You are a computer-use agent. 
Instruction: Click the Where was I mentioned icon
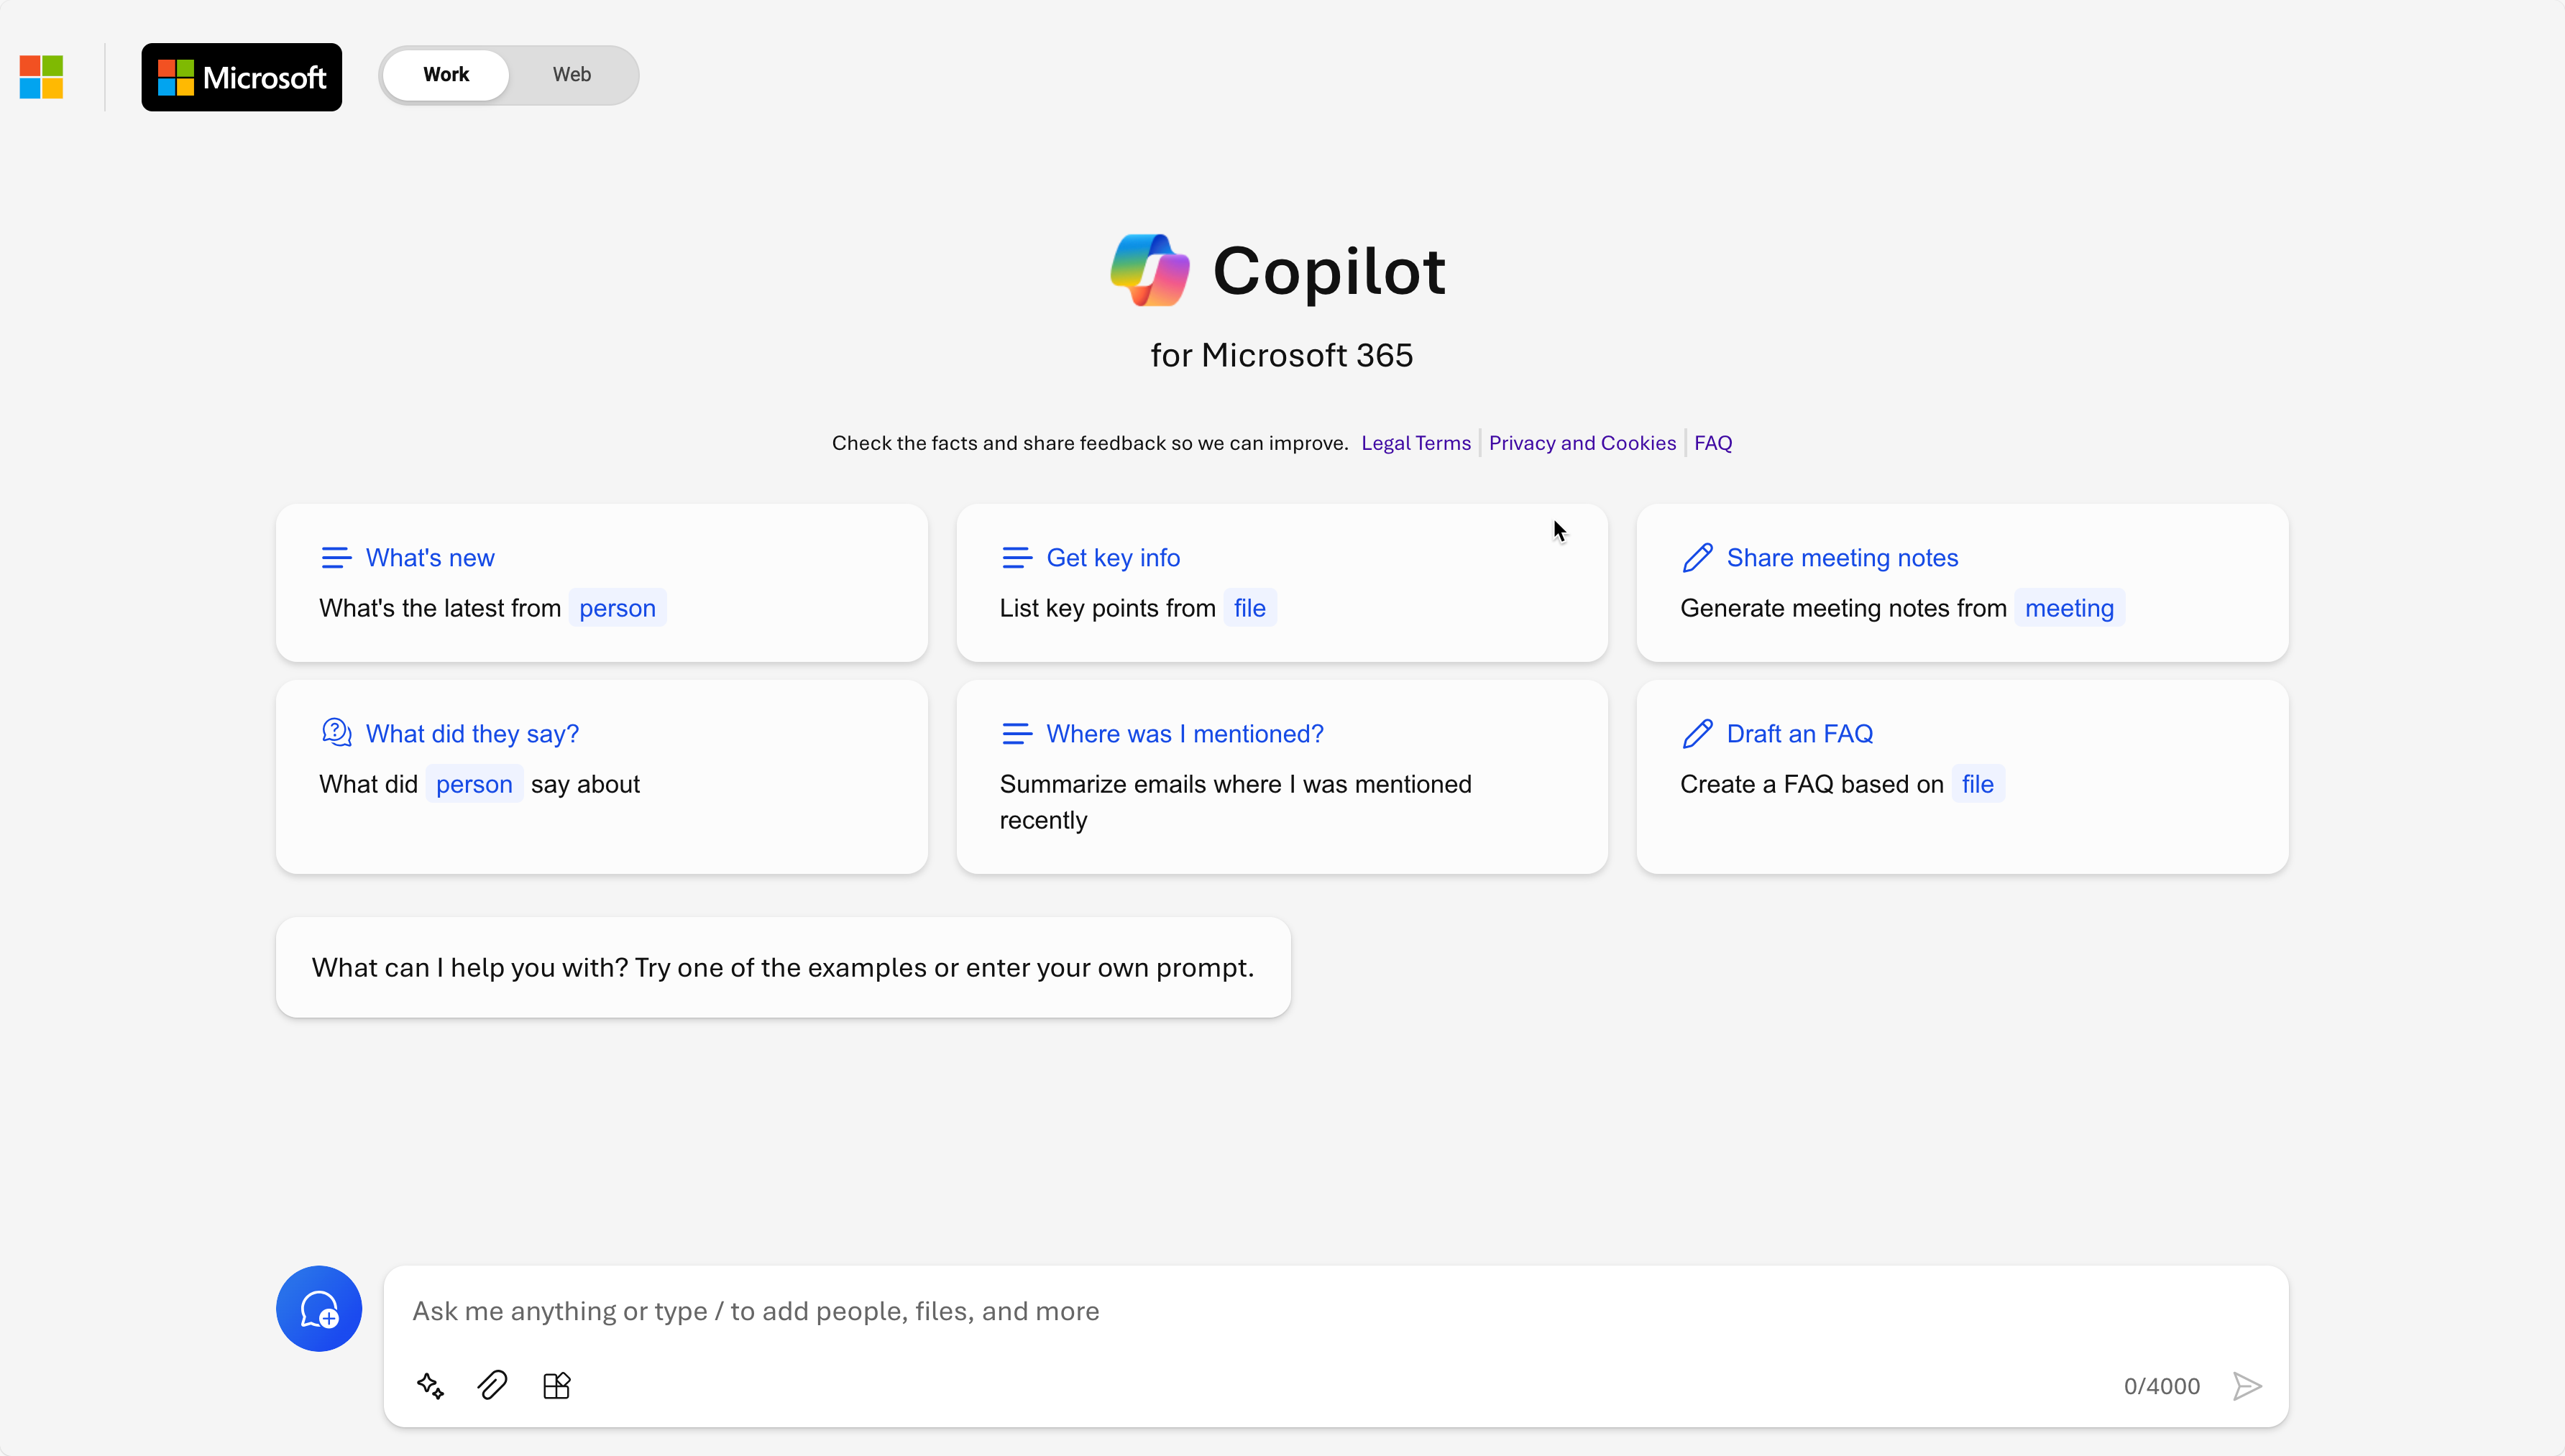[1017, 731]
